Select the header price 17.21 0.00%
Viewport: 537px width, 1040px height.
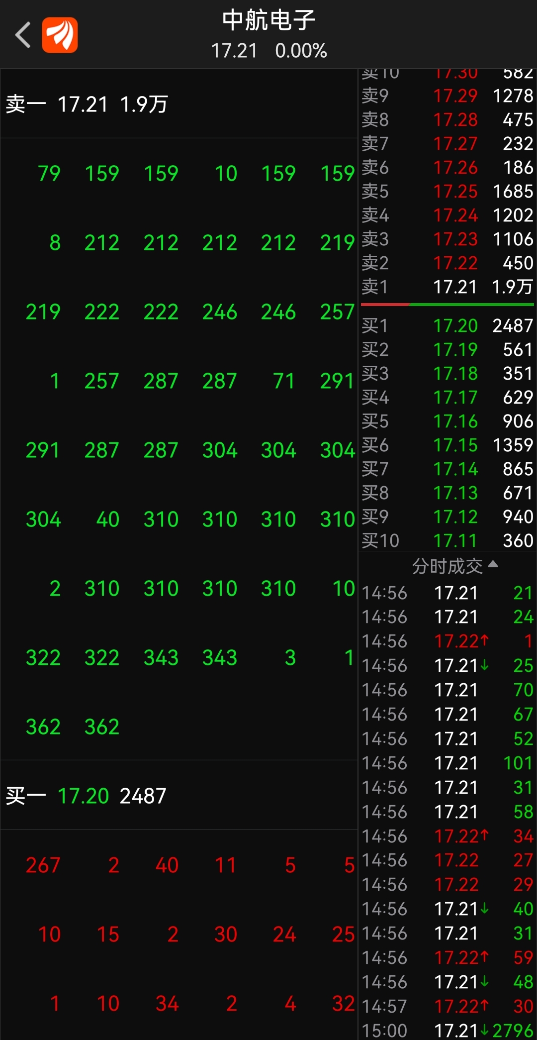click(x=268, y=51)
